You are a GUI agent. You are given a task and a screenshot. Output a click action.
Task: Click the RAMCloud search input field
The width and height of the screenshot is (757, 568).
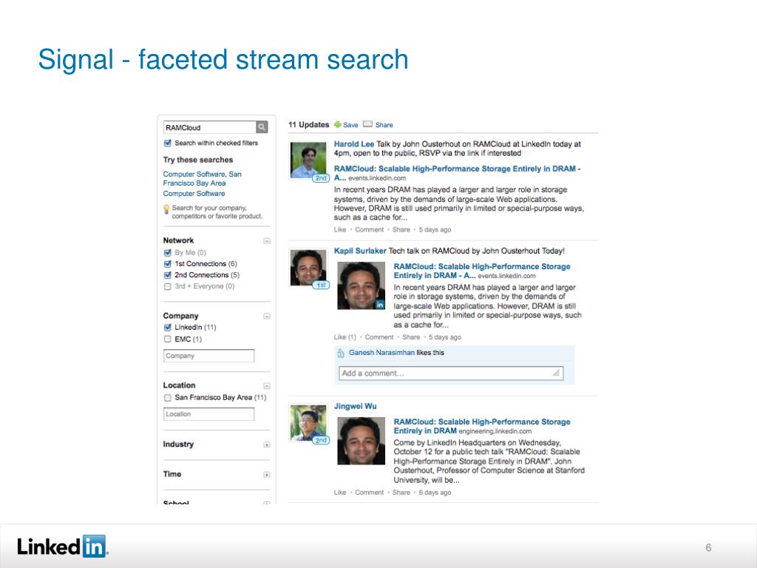click(209, 127)
